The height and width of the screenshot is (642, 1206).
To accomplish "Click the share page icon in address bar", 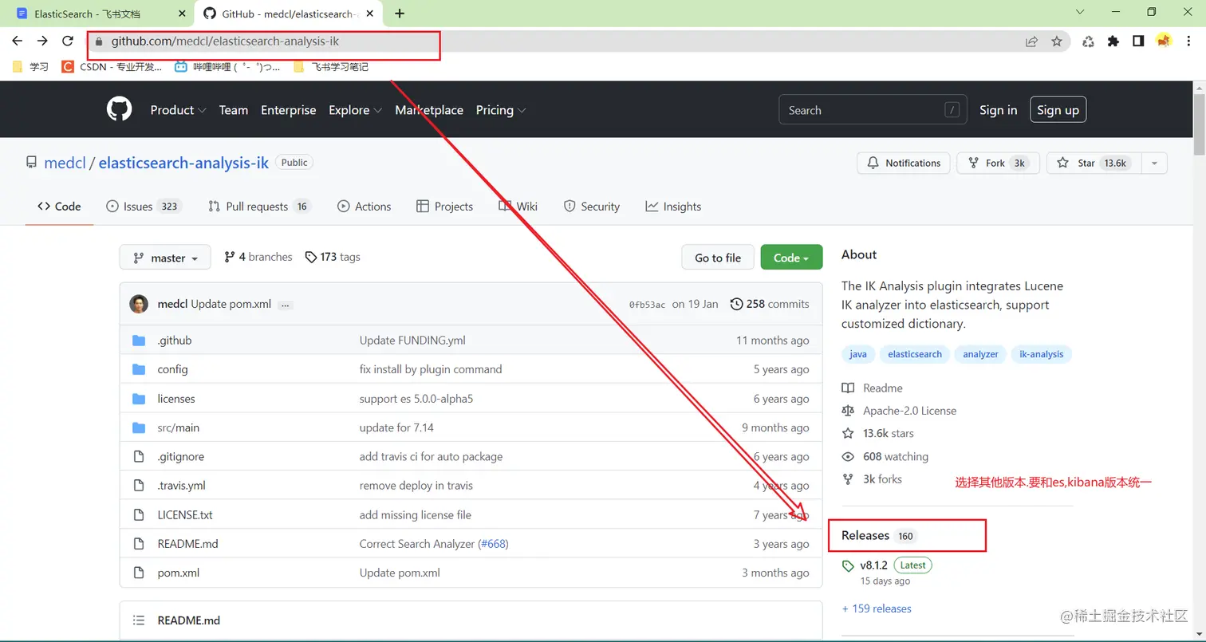I will point(1031,41).
